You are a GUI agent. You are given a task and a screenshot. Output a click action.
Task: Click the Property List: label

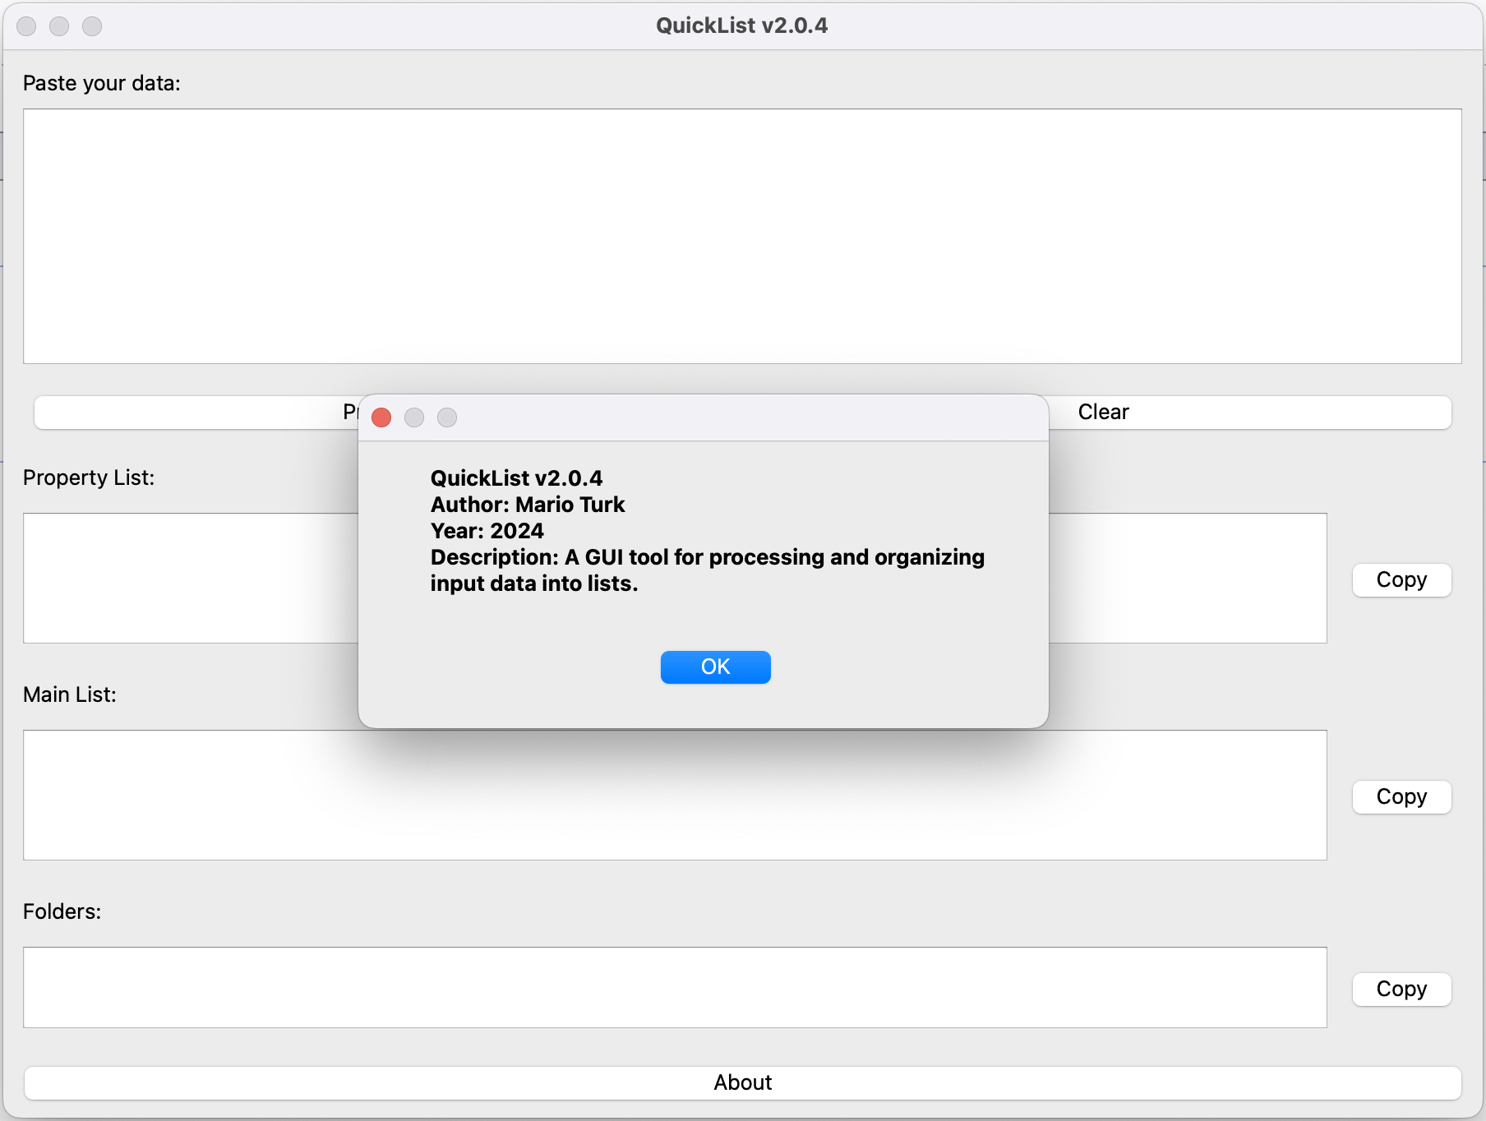click(x=89, y=477)
